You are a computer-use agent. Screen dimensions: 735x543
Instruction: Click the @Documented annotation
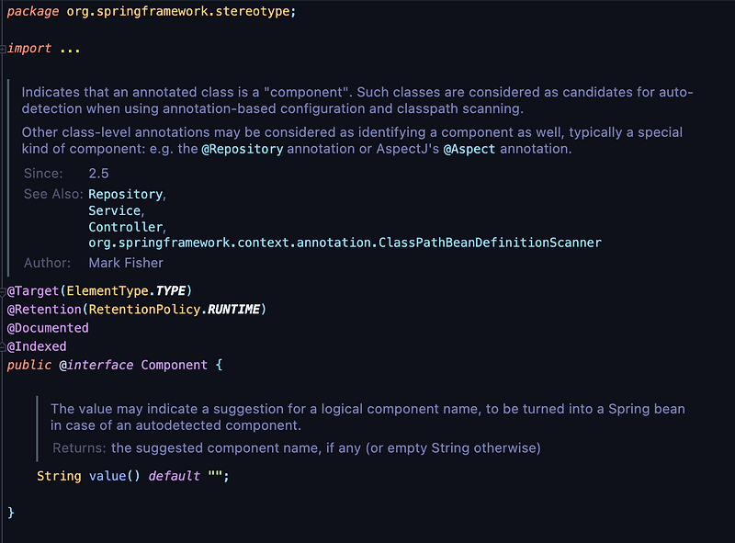48,327
